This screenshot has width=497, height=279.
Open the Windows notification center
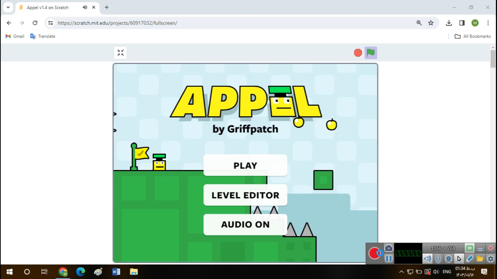(x=484, y=272)
